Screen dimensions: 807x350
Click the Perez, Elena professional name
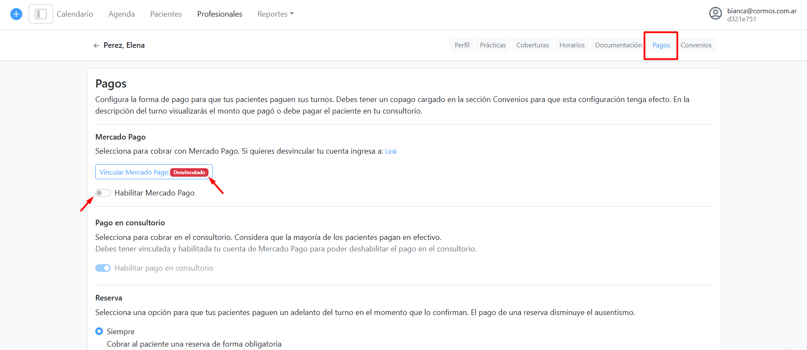coord(124,45)
